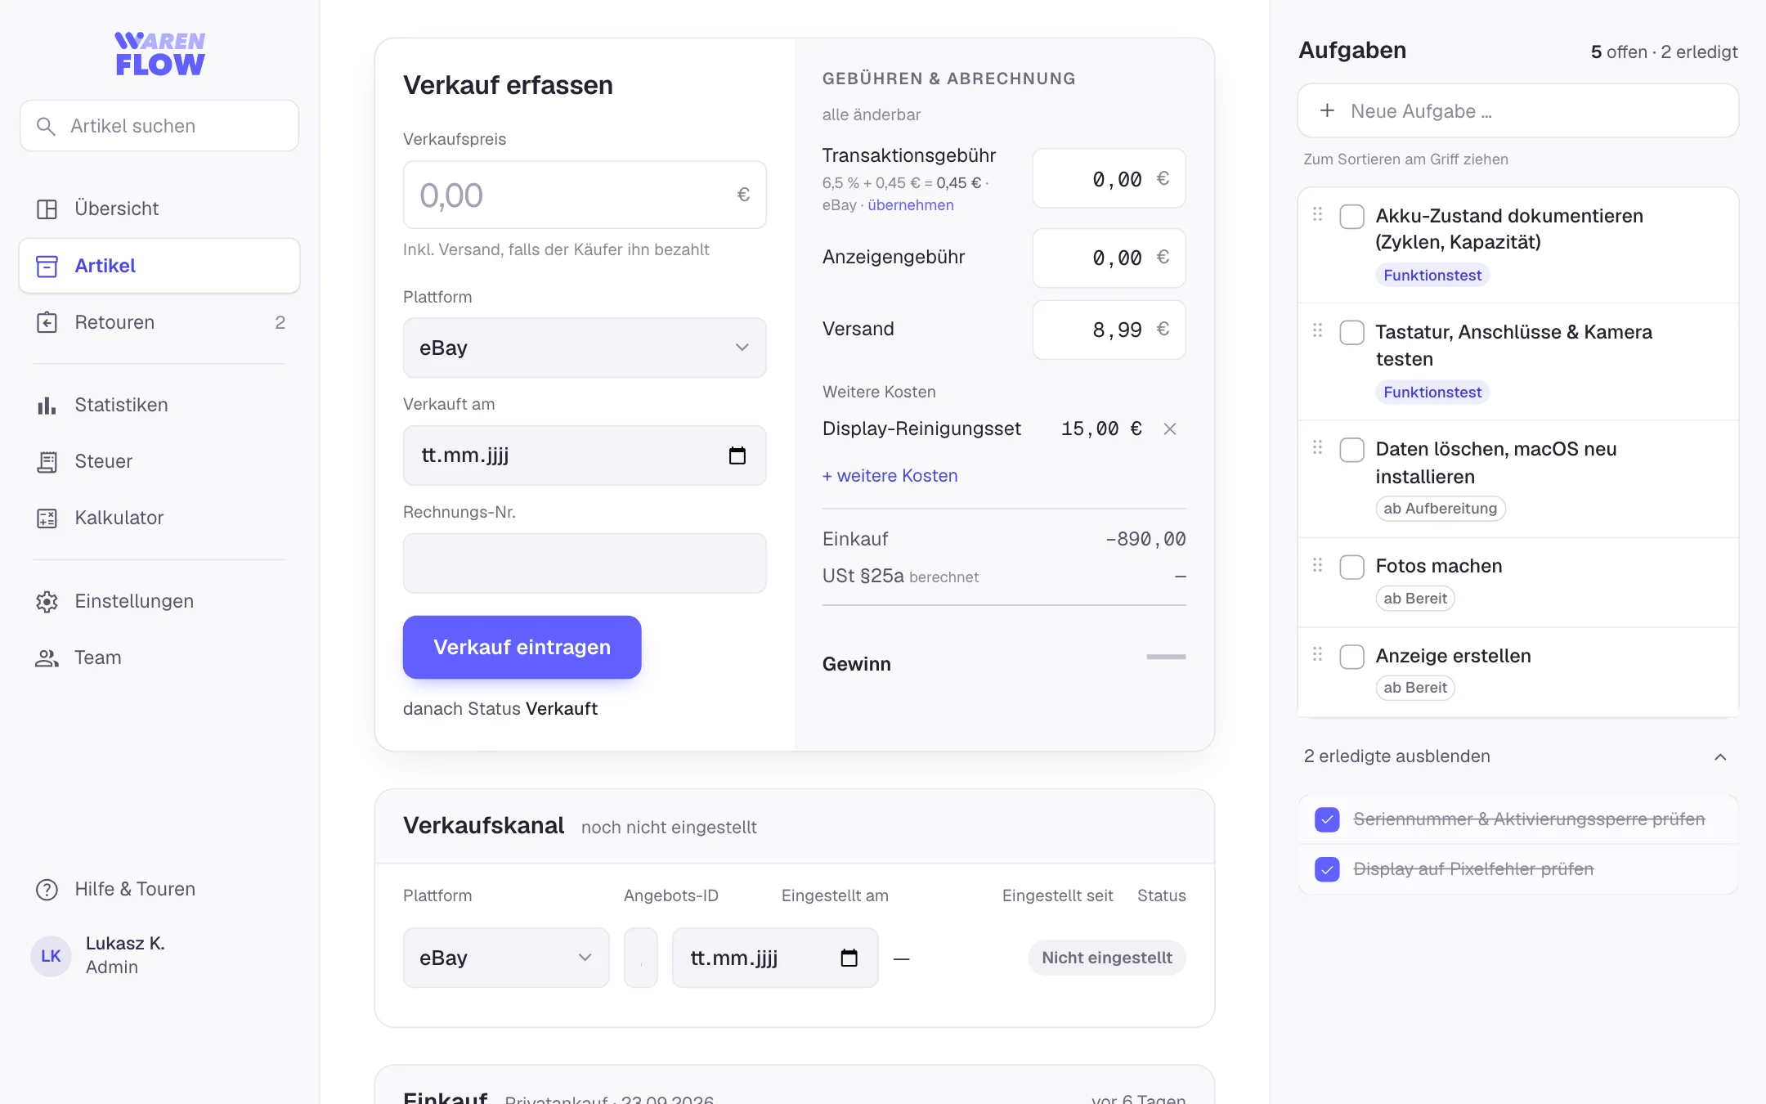Click the Kalkulator calculator icon
Image resolution: width=1766 pixels, height=1104 pixels.
[47, 518]
